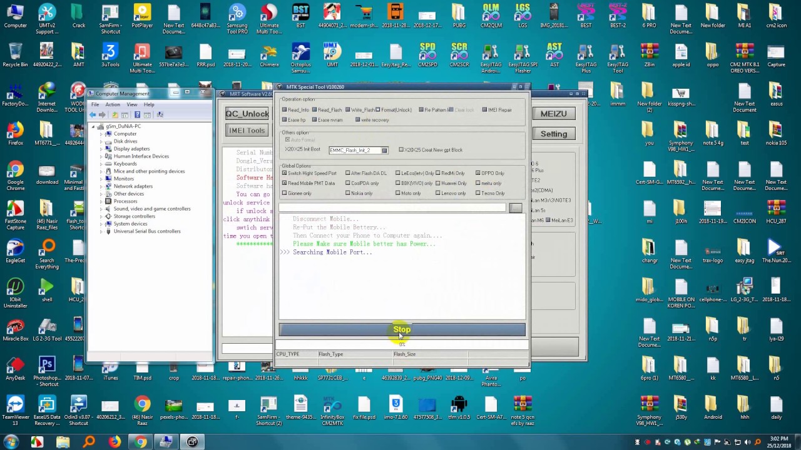Image resolution: width=801 pixels, height=450 pixels.
Task: Click the QC_Unlock button in MRT Software
Action: pyautogui.click(x=247, y=114)
